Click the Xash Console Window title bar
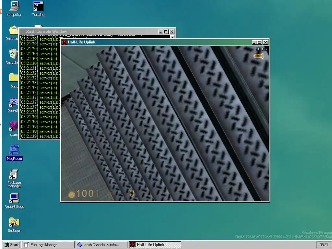Viewport: 332px width, 249px height. [x=97, y=31]
